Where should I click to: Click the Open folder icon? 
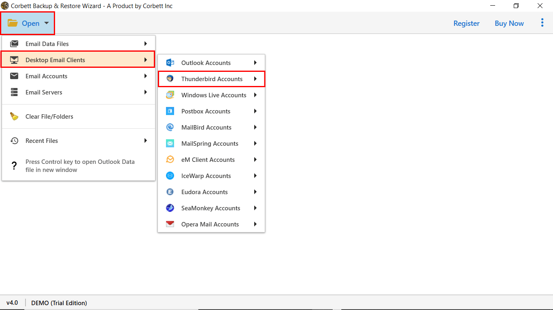tap(13, 23)
